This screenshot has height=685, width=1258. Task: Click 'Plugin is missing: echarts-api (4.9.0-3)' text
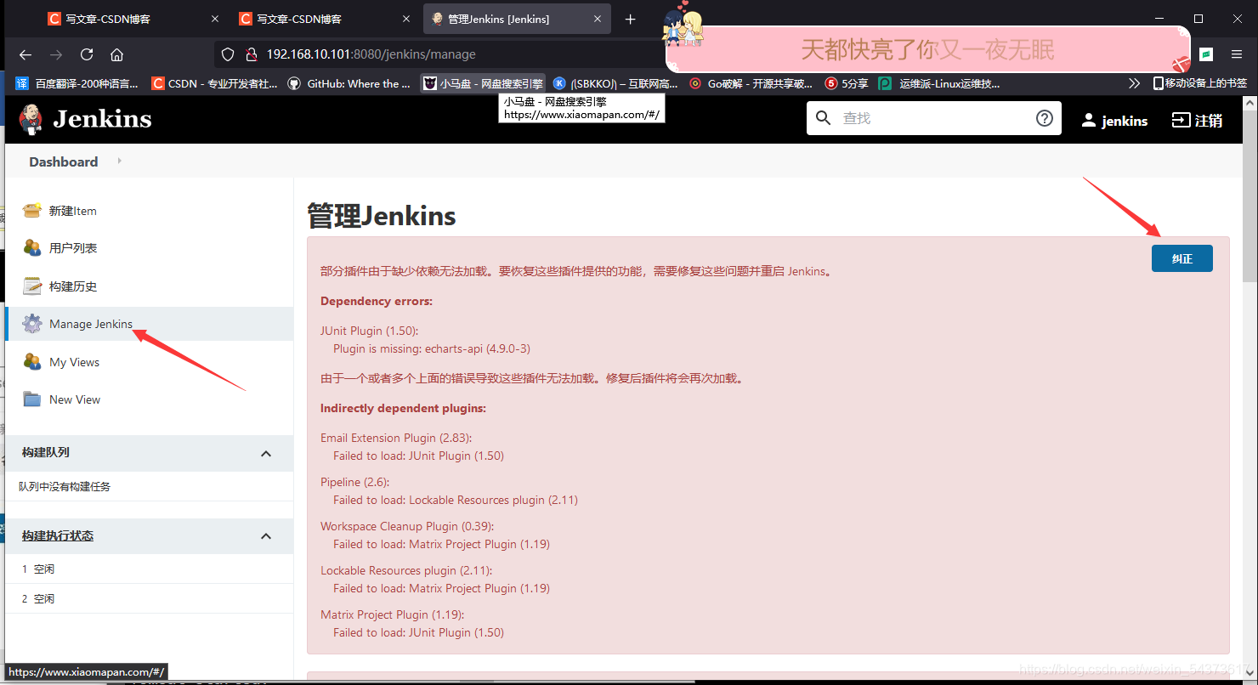click(432, 348)
